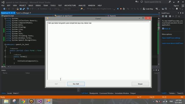This screenshot has width=185, height=104.
Task: Open the Command Window tab
Action: click(106, 93)
